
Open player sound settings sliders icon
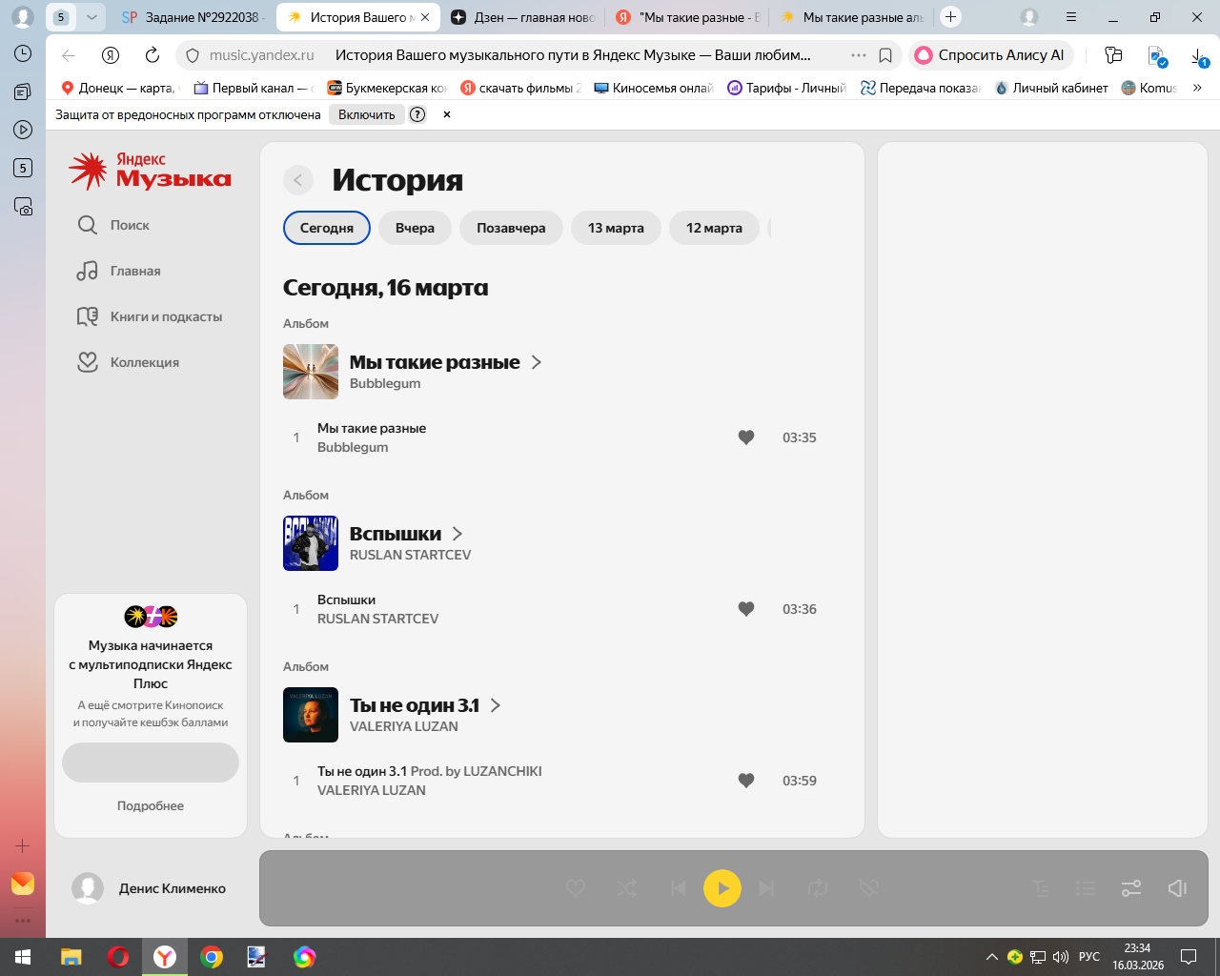click(x=1131, y=888)
